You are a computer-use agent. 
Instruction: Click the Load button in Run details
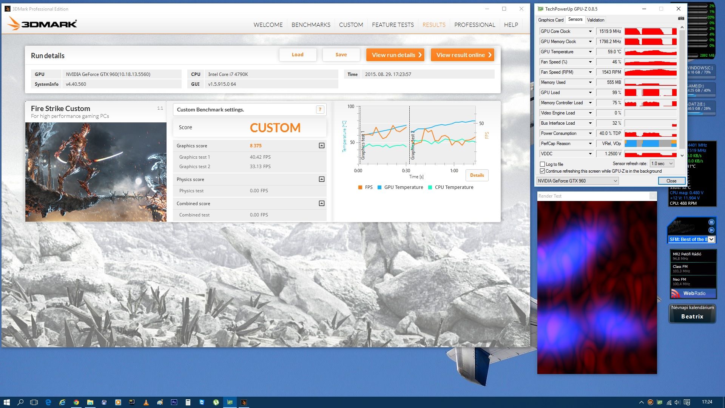click(298, 55)
